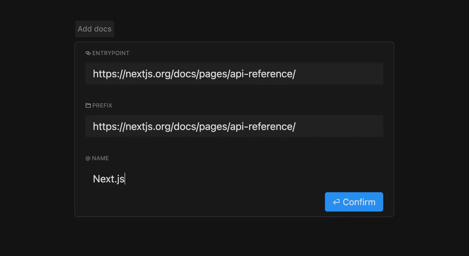Click empty space right of entrypoint URL text
This screenshot has height=256, width=469.
pos(340,74)
